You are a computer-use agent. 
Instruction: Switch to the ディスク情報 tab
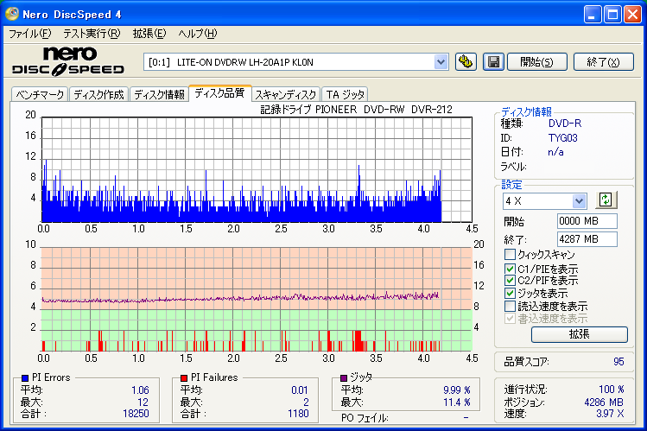159,95
